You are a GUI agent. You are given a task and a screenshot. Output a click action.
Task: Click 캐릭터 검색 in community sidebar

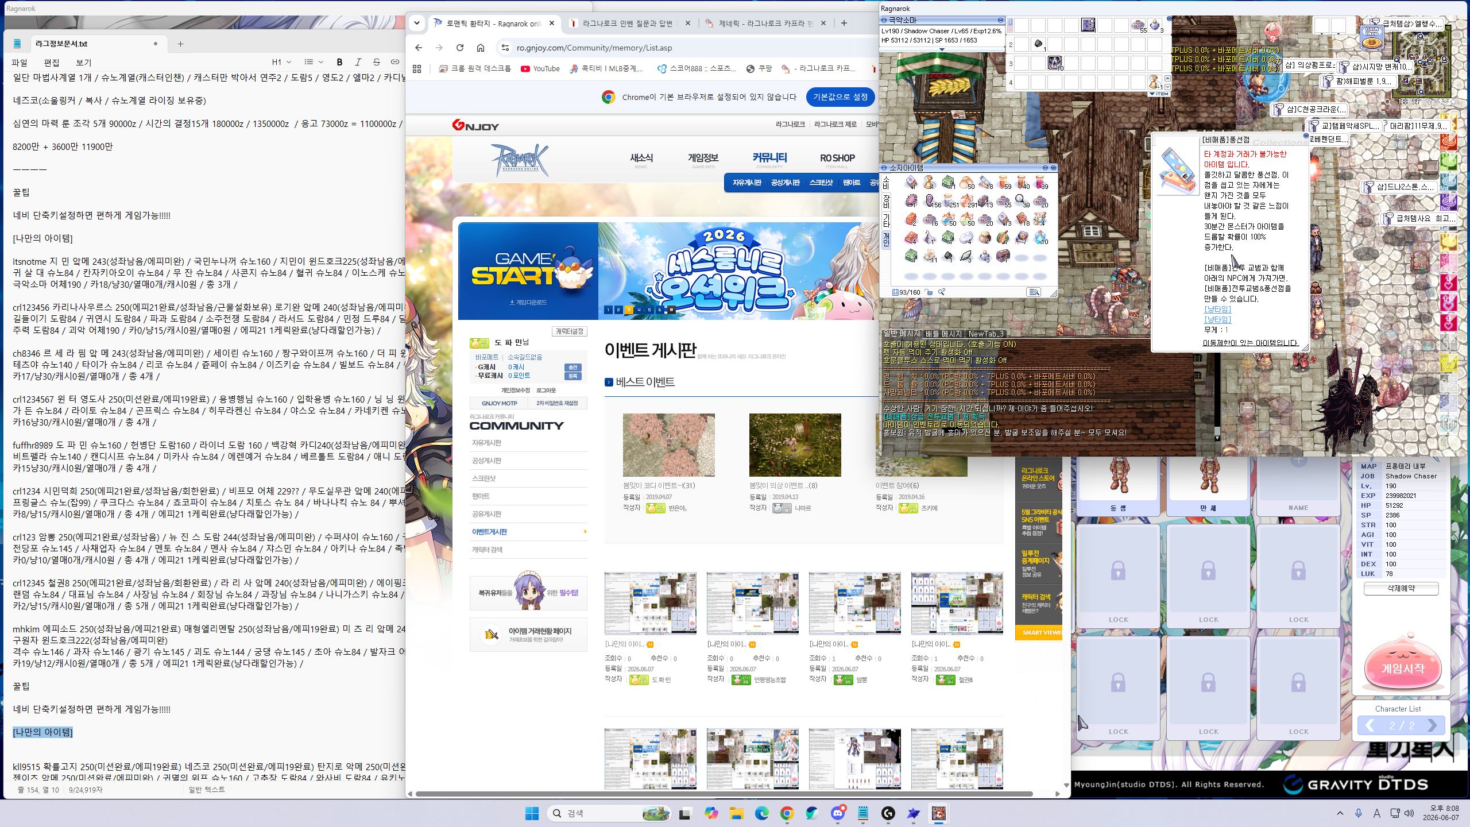coord(487,550)
